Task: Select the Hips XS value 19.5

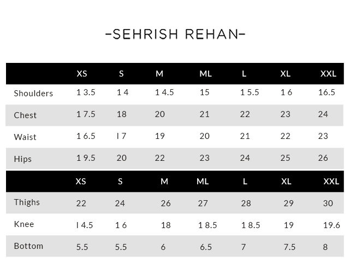Action: point(86,158)
